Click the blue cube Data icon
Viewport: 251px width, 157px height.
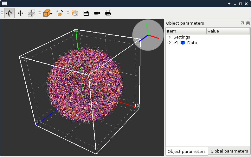[x=183, y=43]
